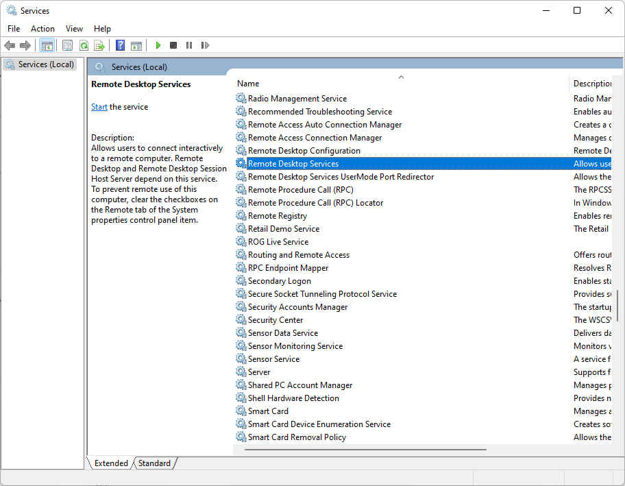Open Help via blue question mark icon
The width and height of the screenshot is (625, 486).
(x=121, y=45)
